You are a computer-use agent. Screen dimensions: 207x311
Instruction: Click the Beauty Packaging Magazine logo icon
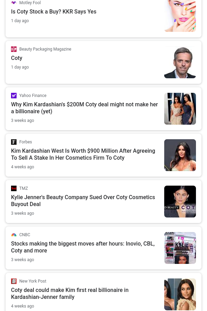14,49
